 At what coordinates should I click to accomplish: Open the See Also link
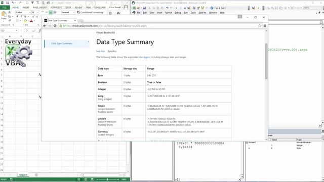pyautogui.click(x=101, y=51)
